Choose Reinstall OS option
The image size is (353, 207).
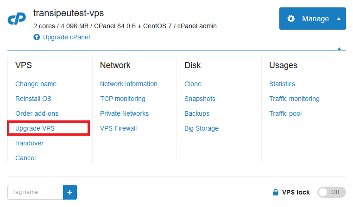(33, 99)
